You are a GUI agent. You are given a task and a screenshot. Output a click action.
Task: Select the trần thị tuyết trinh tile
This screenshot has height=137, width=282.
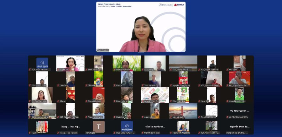click(x=155, y=127)
